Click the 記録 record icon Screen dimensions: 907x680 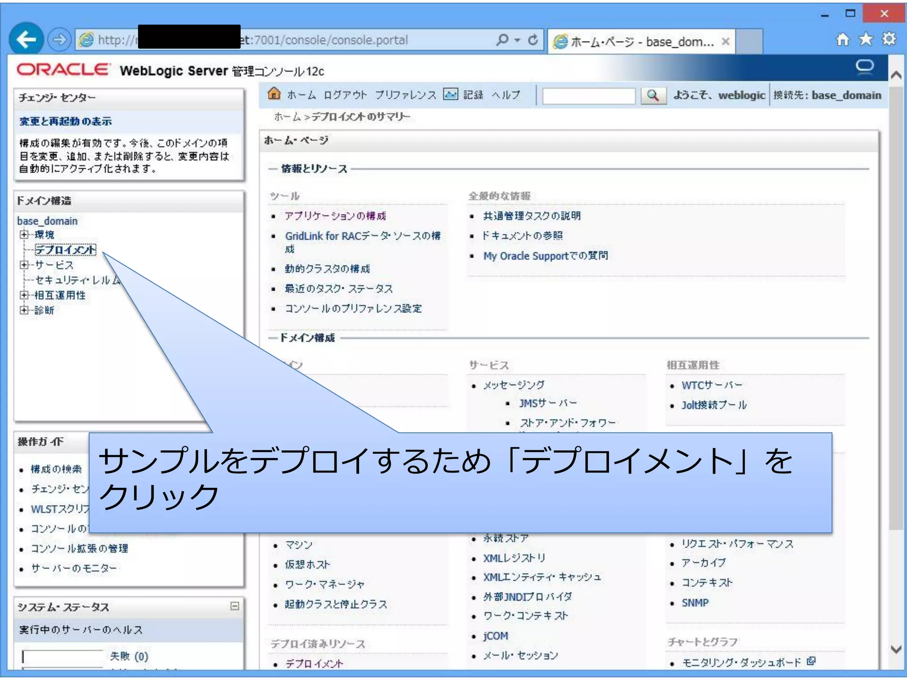pos(450,94)
